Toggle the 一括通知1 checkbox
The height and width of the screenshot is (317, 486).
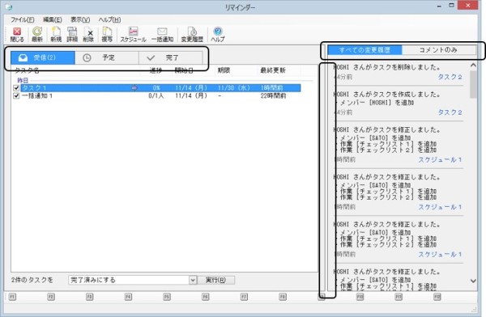tap(16, 95)
